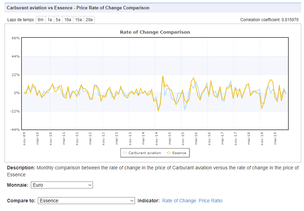304x211 pixels.
Task: Switch to the 15a time span
Action: click(78, 20)
